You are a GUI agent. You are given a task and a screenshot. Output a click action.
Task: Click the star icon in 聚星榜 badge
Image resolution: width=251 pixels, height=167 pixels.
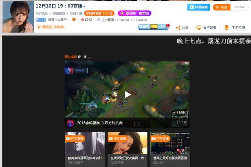pyautogui.click(x=122, y=13)
